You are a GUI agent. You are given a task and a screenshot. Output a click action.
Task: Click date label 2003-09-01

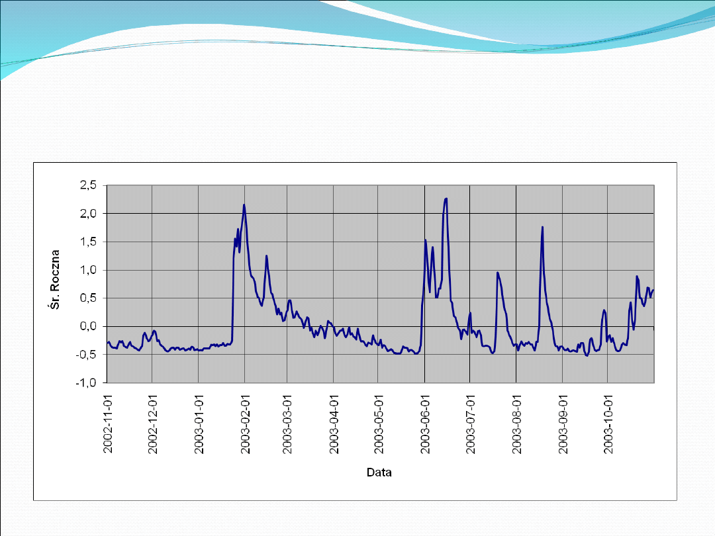coord(563,424)
